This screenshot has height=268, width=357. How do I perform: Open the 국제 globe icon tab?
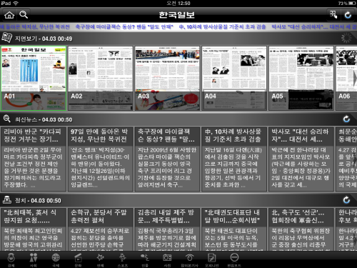point(56,259)
